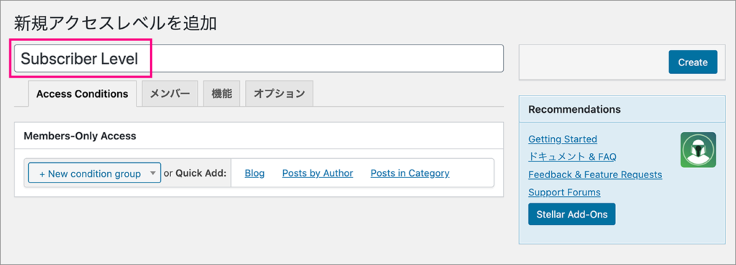Quick add Posts by Author condition
Viewport: 736px width, 265px height.
317,173
